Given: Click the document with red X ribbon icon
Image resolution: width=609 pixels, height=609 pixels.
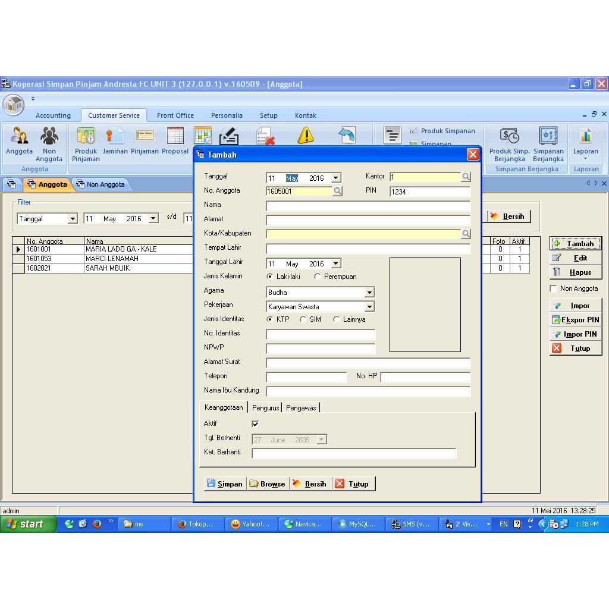Looking at the screenshot, I should click(265, 136).
